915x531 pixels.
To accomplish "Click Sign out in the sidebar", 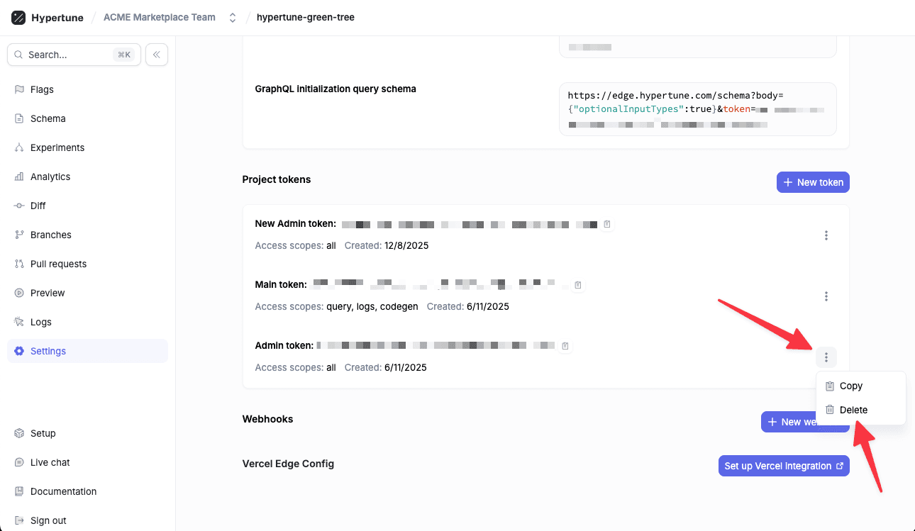I will pyautogui.click(x=48, y=520).
